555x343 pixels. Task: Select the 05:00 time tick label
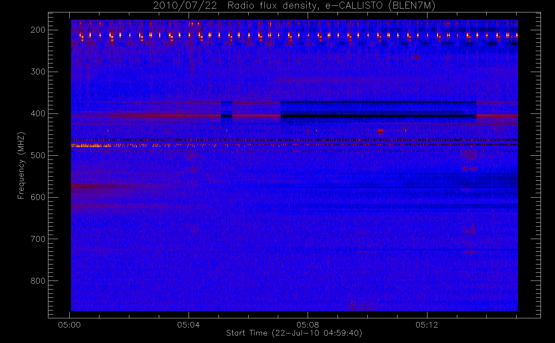pos(70,325)
